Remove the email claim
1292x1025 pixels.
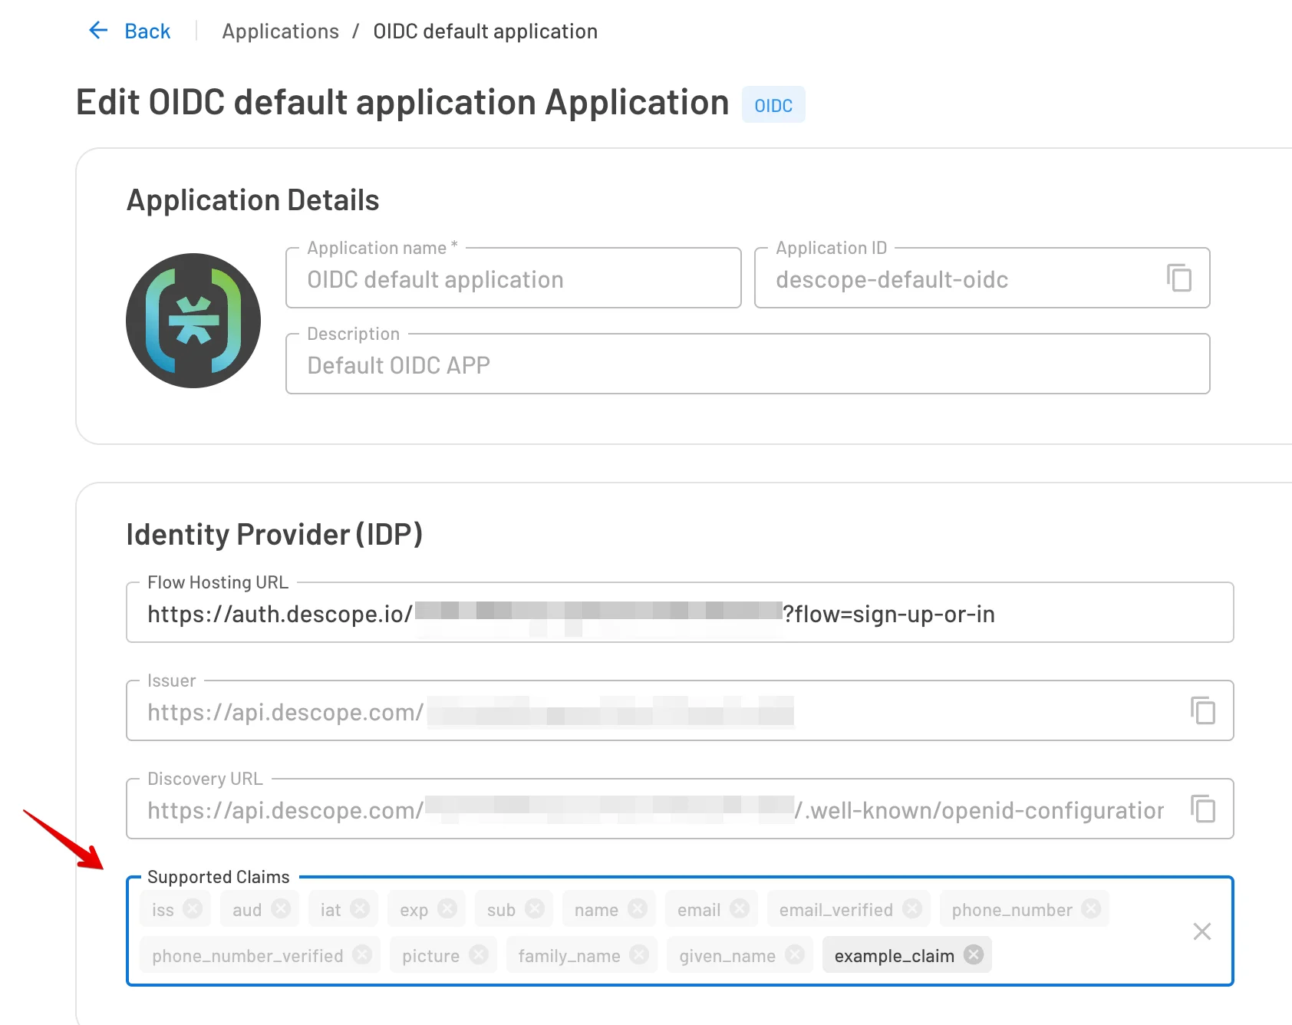point(740,908)
